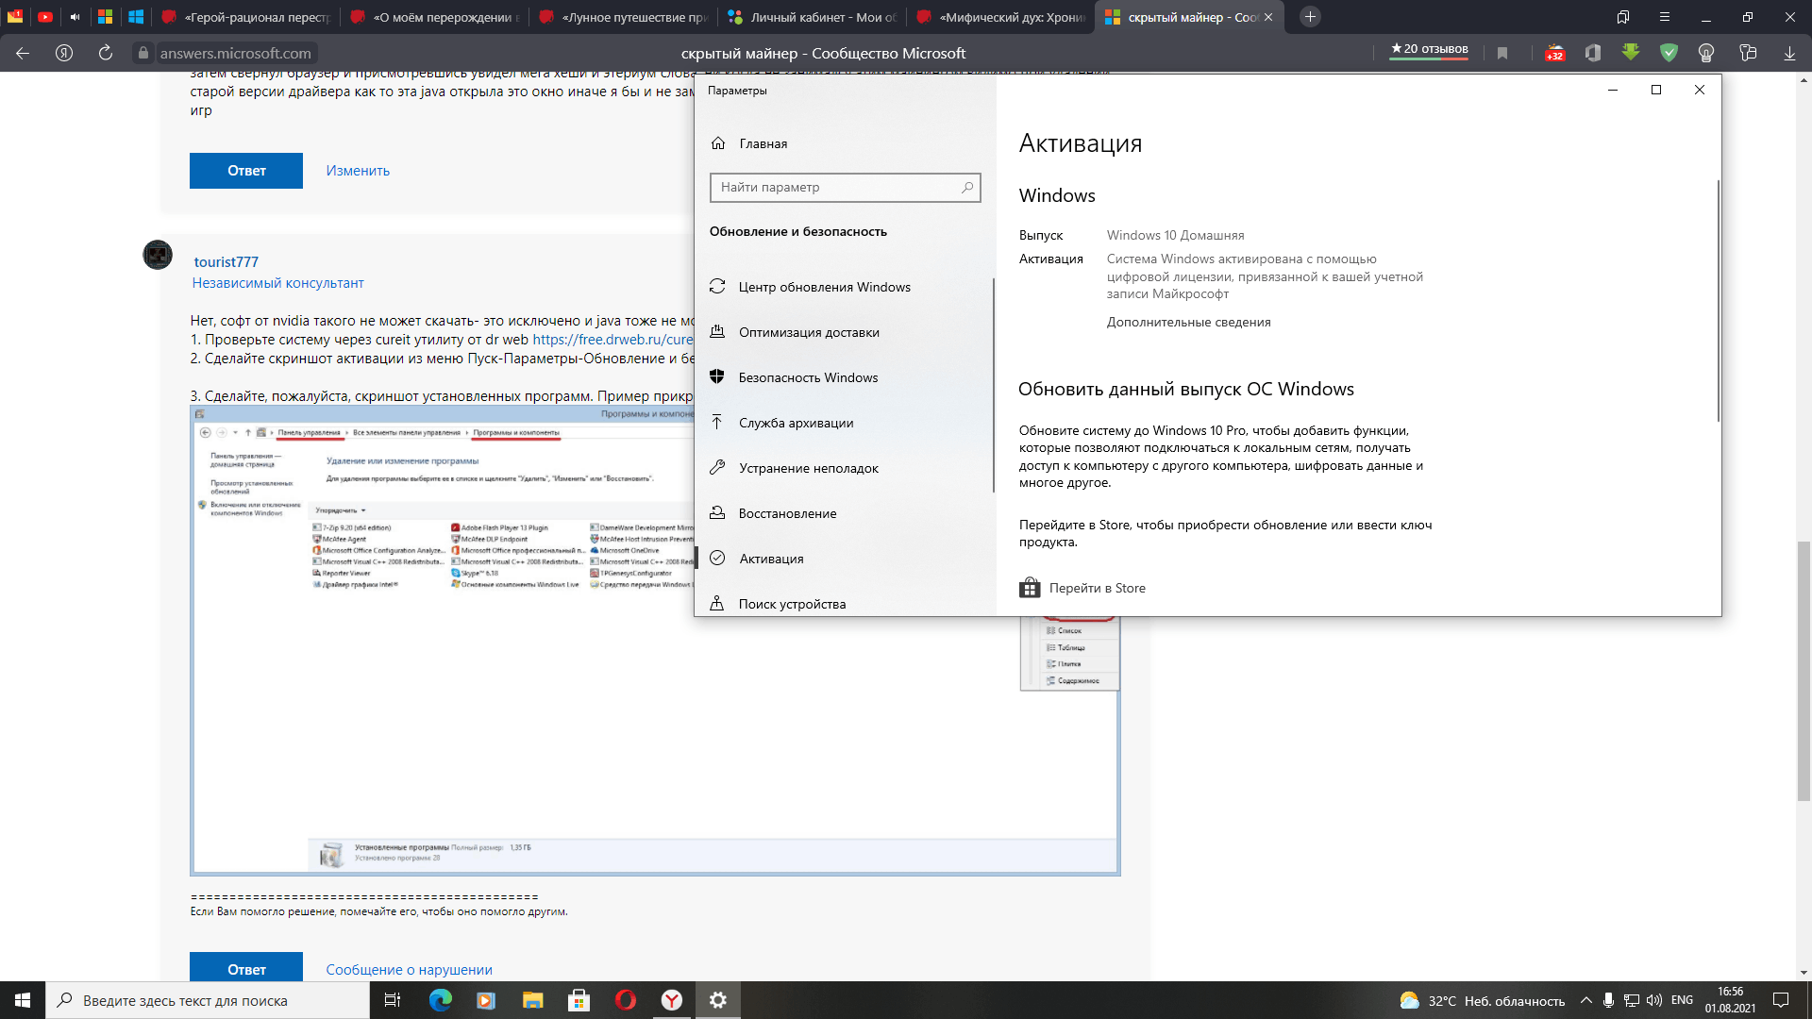The width and height of the screenshot is (1812, 1019).
Task: Open the pinned YouTube tab
Action: (x=45, y=17)
